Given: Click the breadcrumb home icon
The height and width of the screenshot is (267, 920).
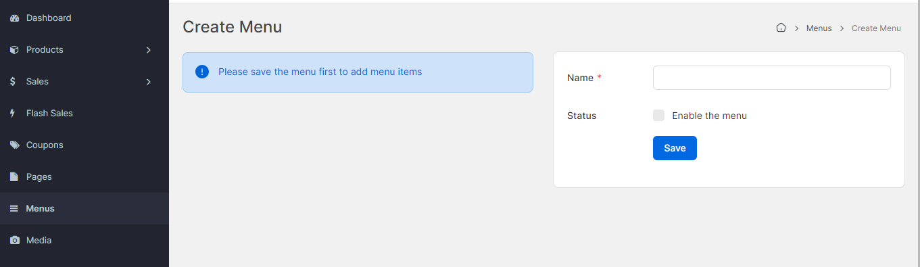Looking at the screenshot, I should (781, 28).
